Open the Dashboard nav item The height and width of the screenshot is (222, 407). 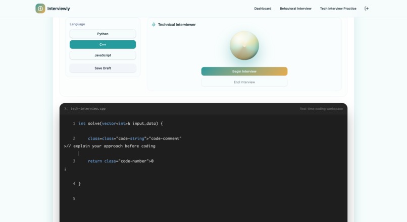pyautogui.click(x=263, y=9)
